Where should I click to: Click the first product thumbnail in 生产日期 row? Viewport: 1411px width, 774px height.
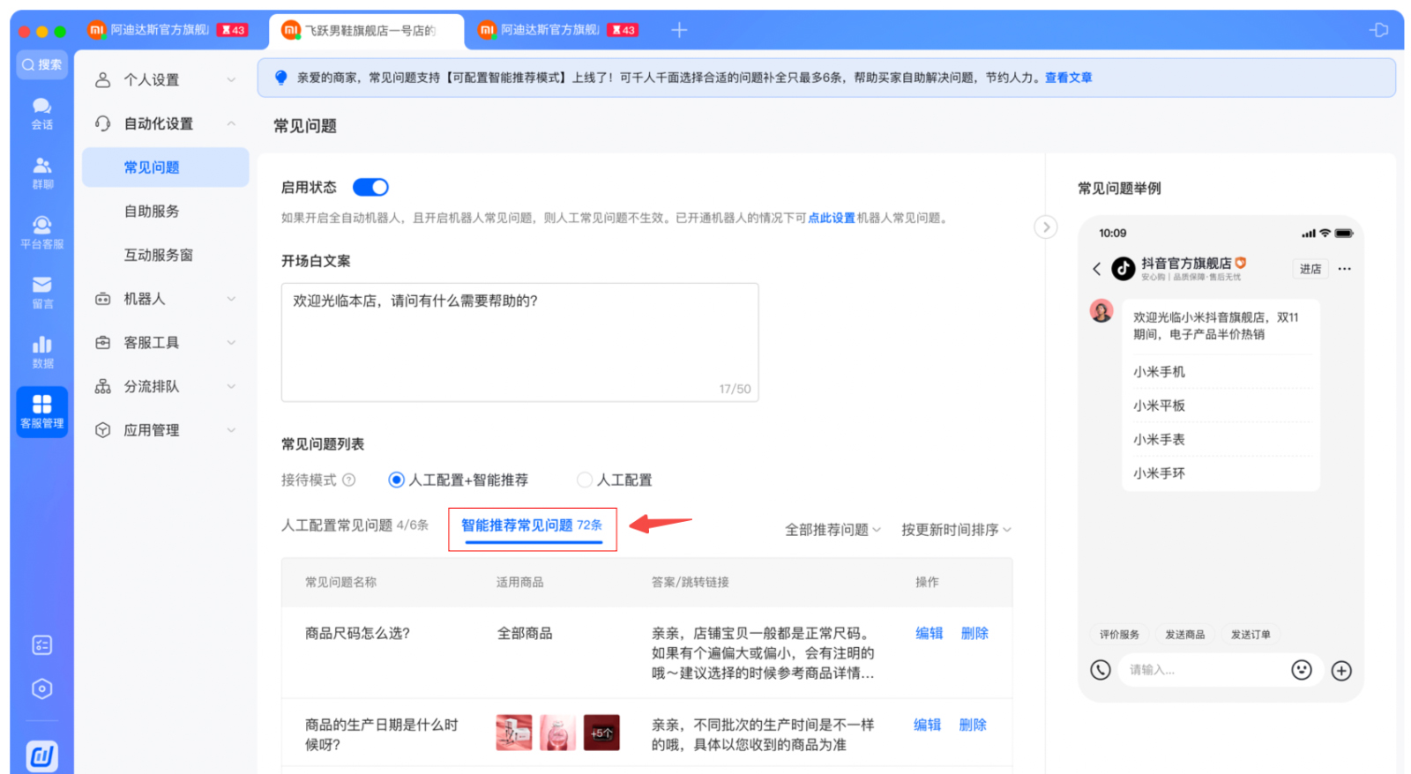coord(514,733)
